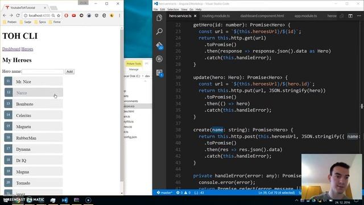Click the Heroes link
Viewport: 364px width, 205px height.
coord(27,49)
